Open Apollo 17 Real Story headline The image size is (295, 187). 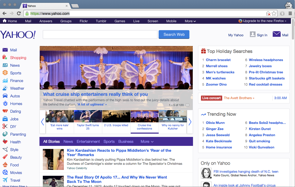[117, 179]
